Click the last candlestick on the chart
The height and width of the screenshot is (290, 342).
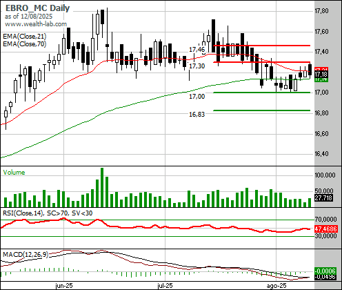(x=310, y=70)
